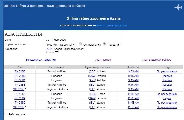Click 11:55 AM arrival for TK 2460
184x120 pixels.
pos(133,103)
